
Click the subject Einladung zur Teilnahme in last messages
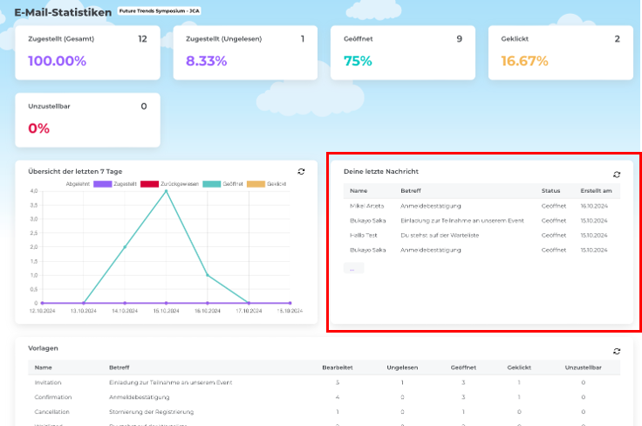(x=462, y=221)
